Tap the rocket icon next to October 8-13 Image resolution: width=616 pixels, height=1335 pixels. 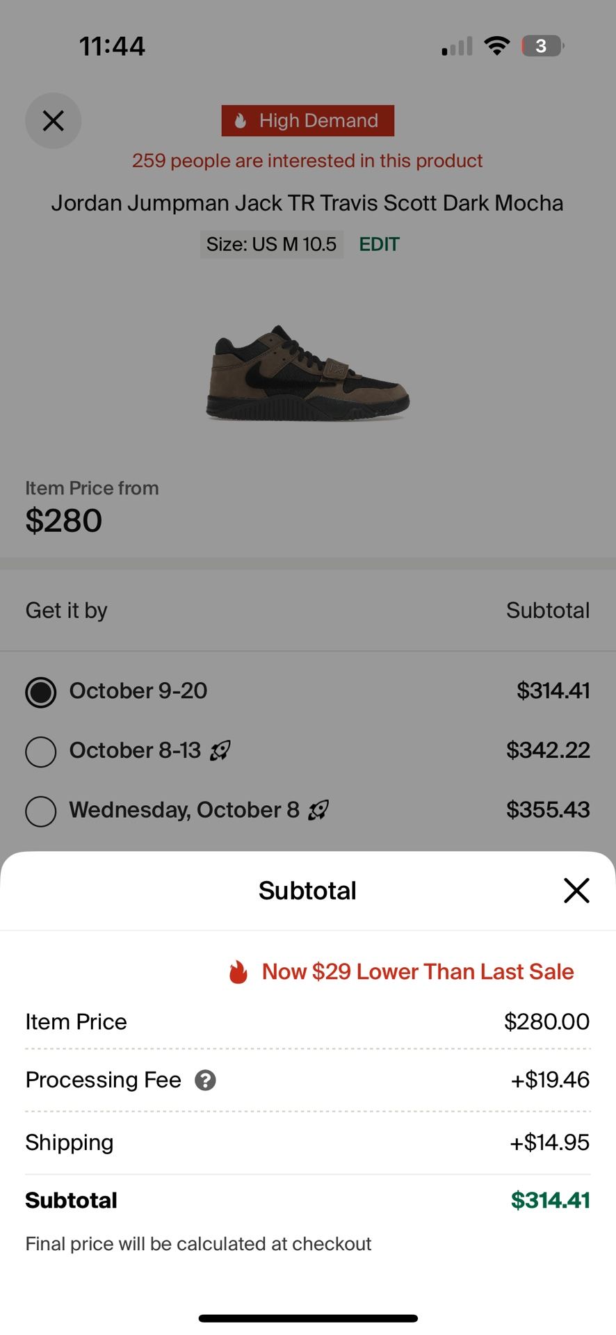220,751
